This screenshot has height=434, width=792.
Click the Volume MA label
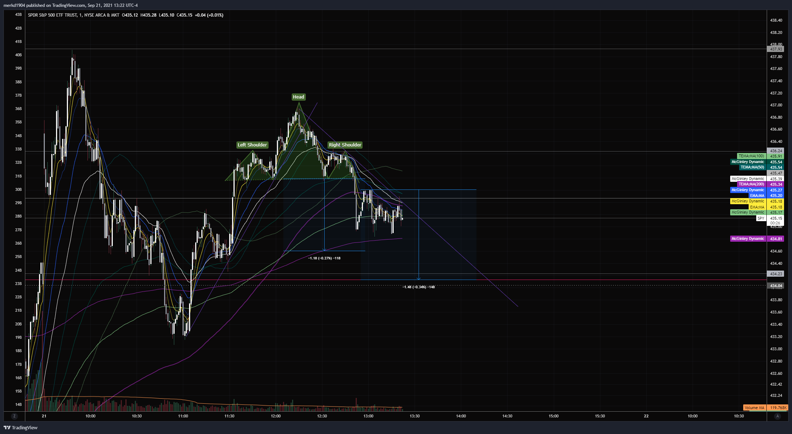(x=754, y=408)
